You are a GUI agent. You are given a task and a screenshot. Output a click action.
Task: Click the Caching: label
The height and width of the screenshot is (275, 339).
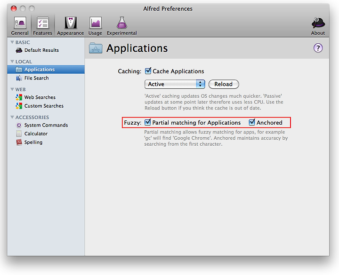point(129,71)
